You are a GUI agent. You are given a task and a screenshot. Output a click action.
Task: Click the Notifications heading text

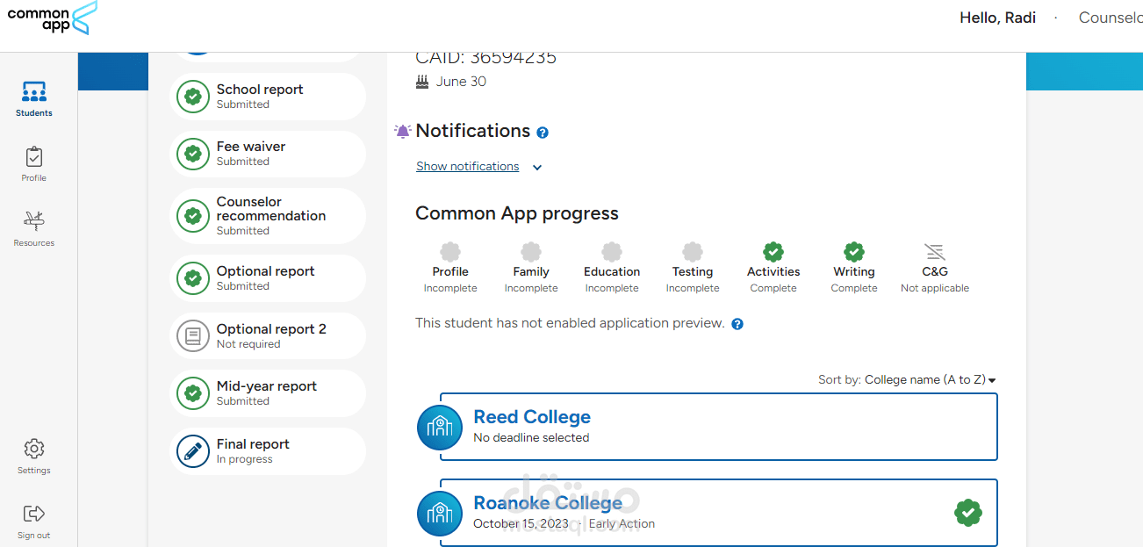[x=472, y=131]
